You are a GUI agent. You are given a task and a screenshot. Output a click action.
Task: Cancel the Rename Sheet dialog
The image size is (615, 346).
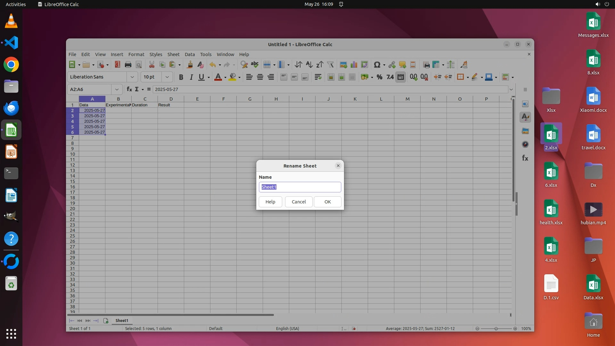(x=299, y=202)
